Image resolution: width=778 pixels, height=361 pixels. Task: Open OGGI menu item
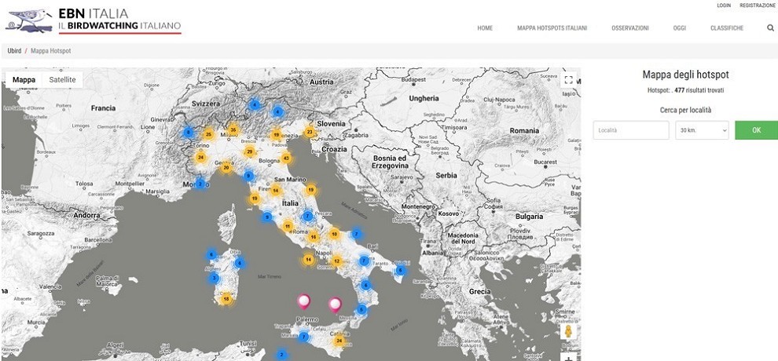coord(679,28)
